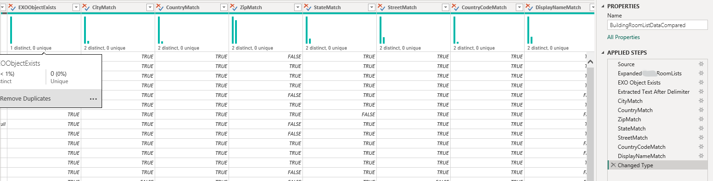Click the query Name input field
Screen dimensions: 713x181
pos(658,25)
